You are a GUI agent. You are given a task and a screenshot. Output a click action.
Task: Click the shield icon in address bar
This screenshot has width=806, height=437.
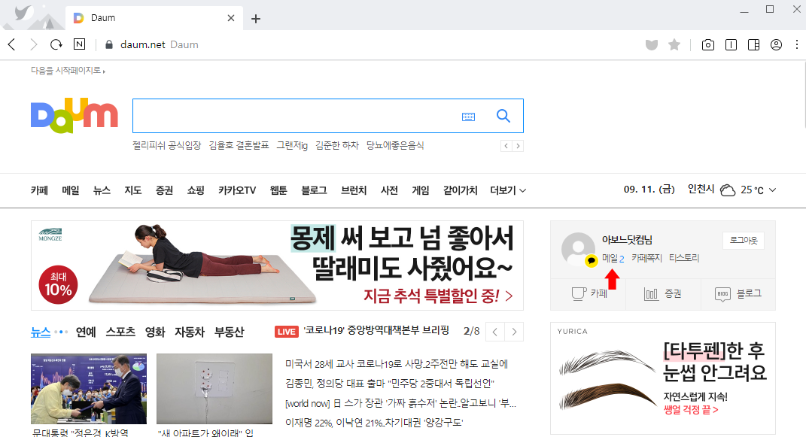click(652, 44)
